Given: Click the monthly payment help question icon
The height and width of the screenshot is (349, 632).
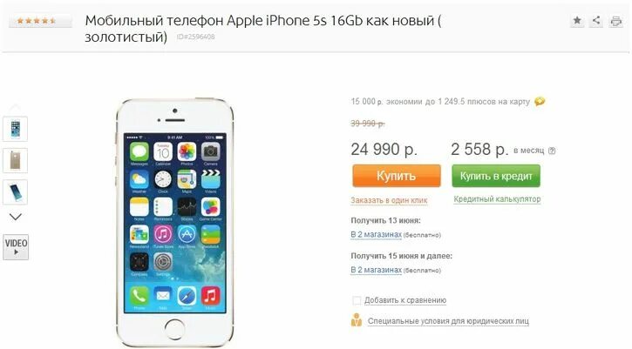Looking at the screenshot, I should [x=552, y=151].
